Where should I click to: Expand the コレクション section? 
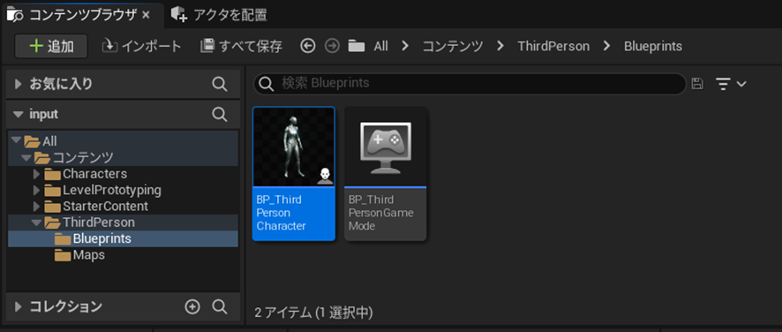coord(19,306)
